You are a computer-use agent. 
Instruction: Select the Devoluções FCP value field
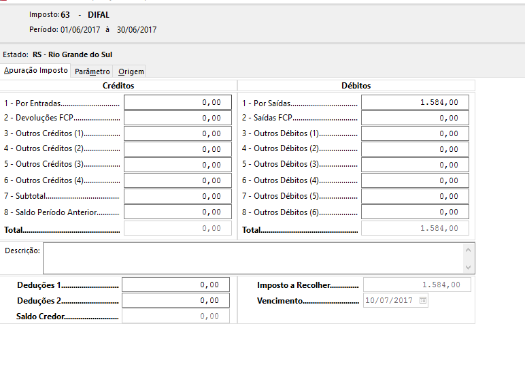(x=177, y=118)
